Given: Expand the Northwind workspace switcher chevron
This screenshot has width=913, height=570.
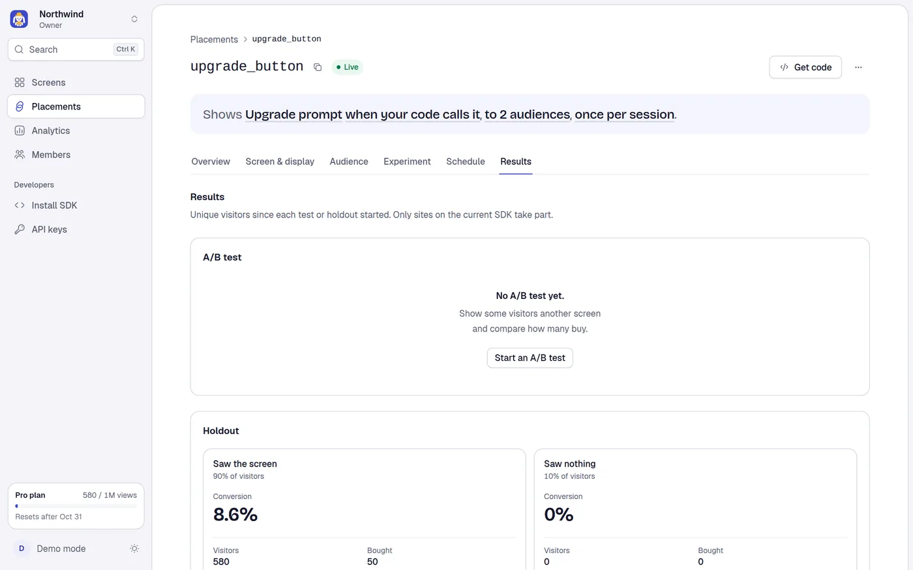Looking at the screenshot, I should point(134,19).
